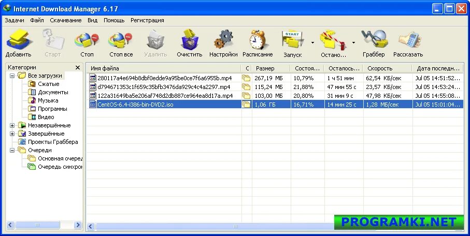This screenshot has width=470, height=236.
Task: Sort by Осталось column header
Action: coord(344,68)
